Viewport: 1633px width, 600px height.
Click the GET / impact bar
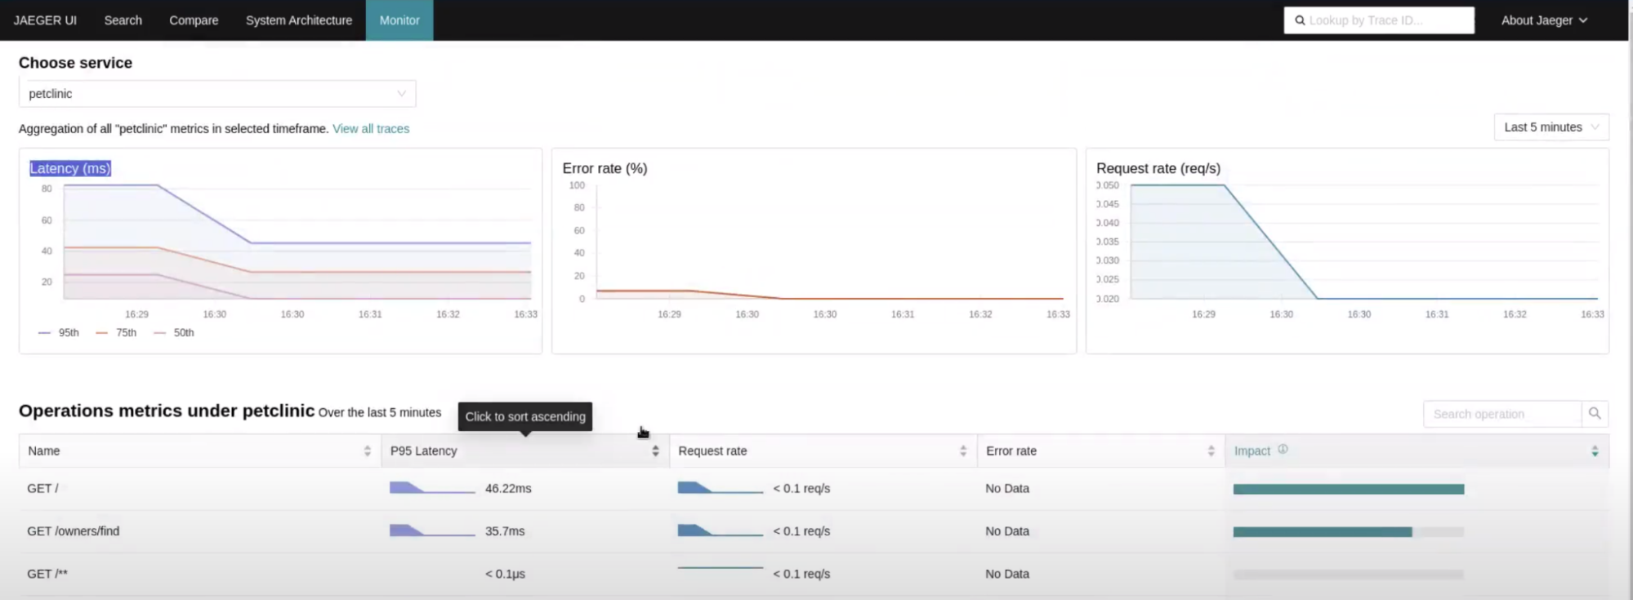tap(1348, 489)
